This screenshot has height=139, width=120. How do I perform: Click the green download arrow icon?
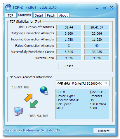coord(34,104)
